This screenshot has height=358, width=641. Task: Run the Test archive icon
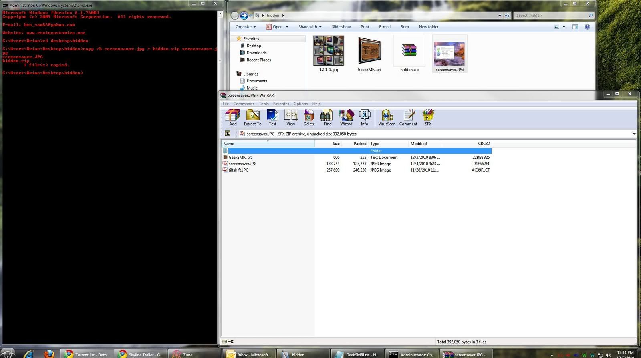click(272, 118)
